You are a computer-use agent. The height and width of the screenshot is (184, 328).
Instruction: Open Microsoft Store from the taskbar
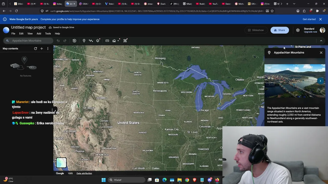click(157, 180)
